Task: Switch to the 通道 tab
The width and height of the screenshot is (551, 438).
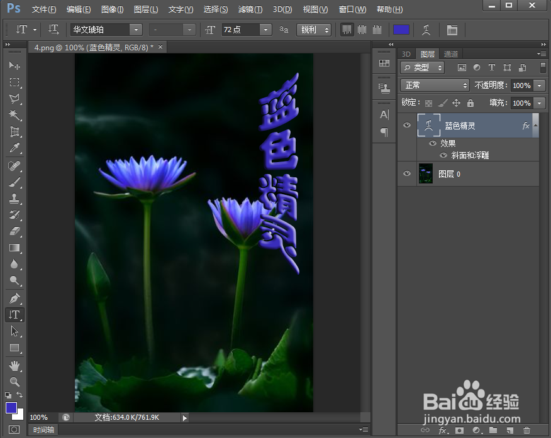Action: tap(451, 53)
